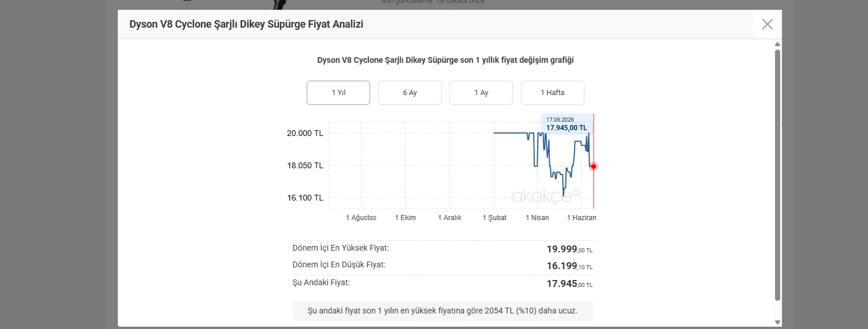The image size is (868, 329).
Task: Select the 1 Yıl time range
Action: 338,93
